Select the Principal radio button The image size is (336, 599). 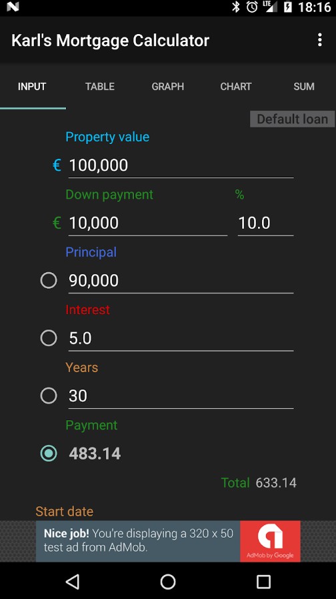[49, 280]
